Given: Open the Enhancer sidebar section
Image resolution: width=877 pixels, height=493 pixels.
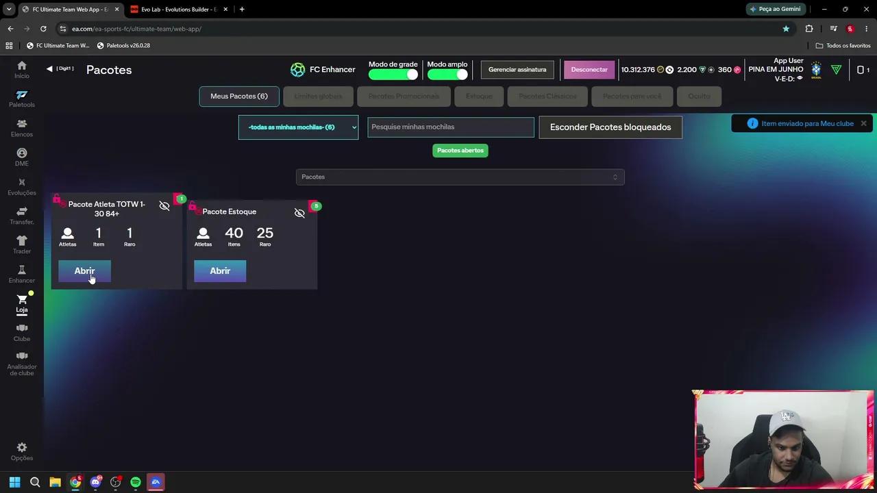Looking at the screenshot, I should tap(22, 275).
